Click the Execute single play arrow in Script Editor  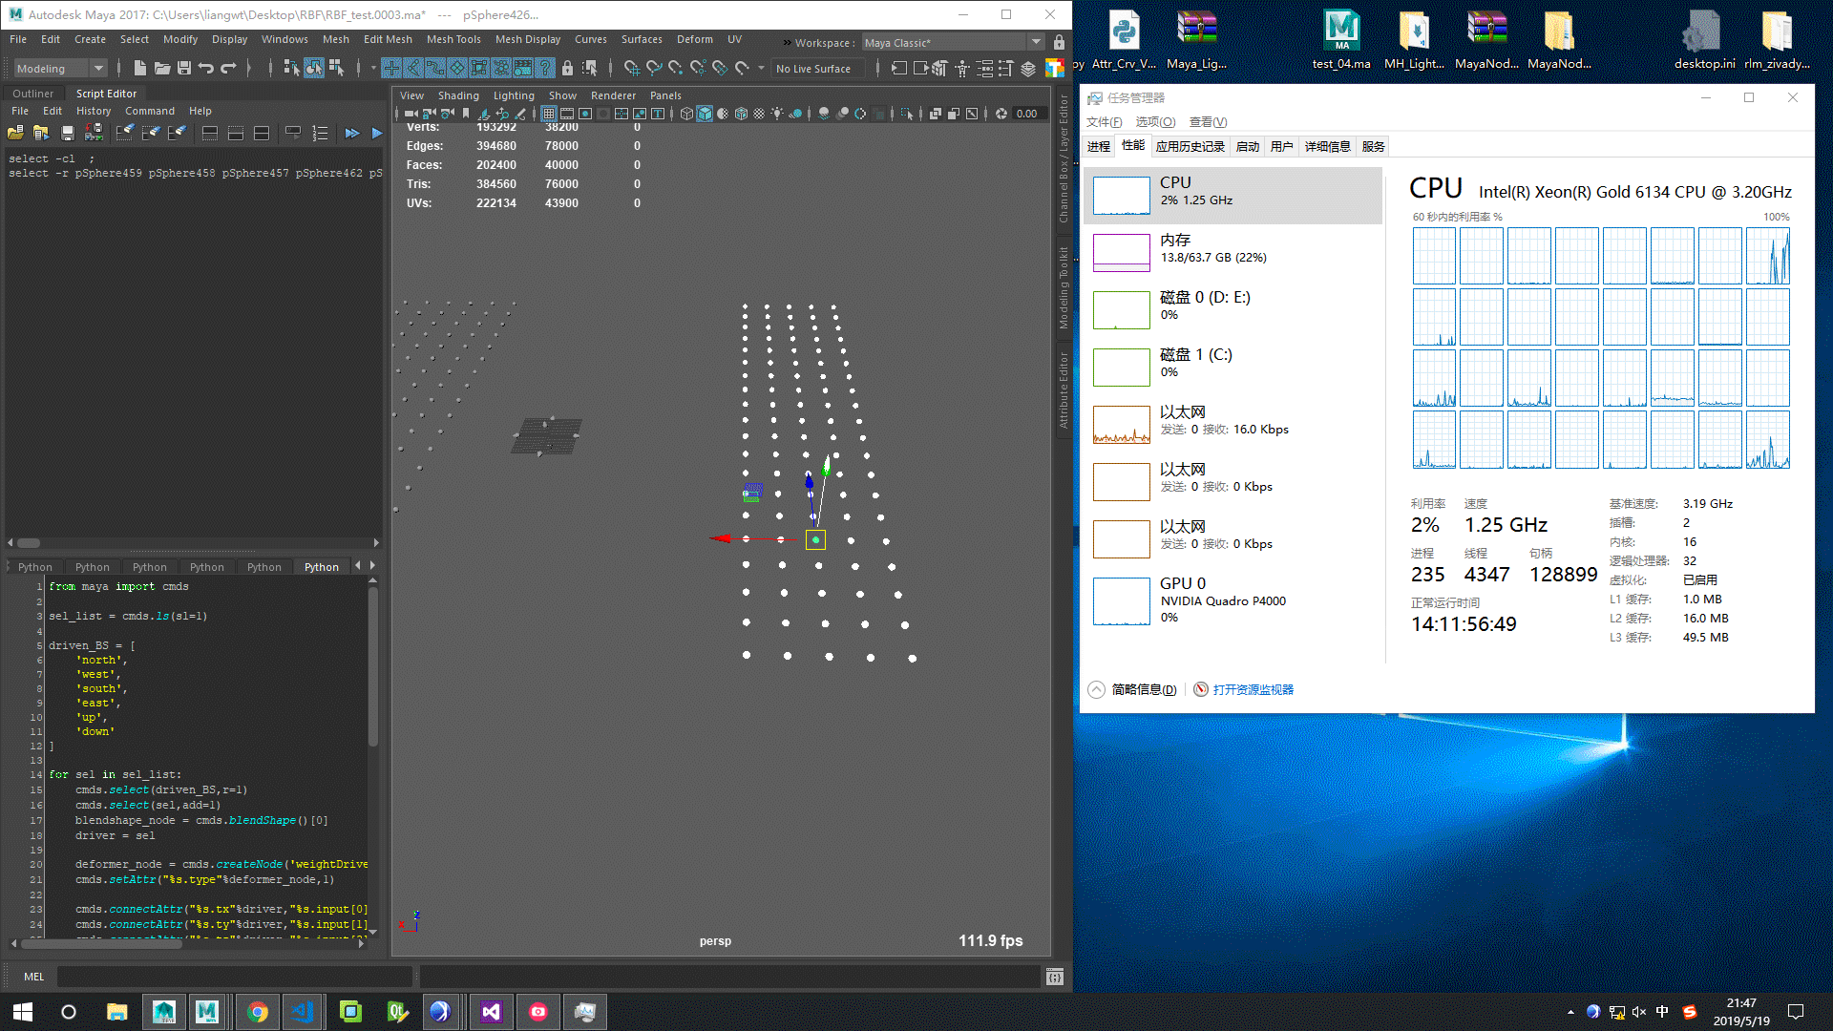[376, 134]
